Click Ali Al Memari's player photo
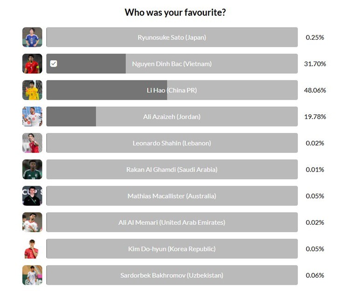345x297 pixels. pos(32,222)
